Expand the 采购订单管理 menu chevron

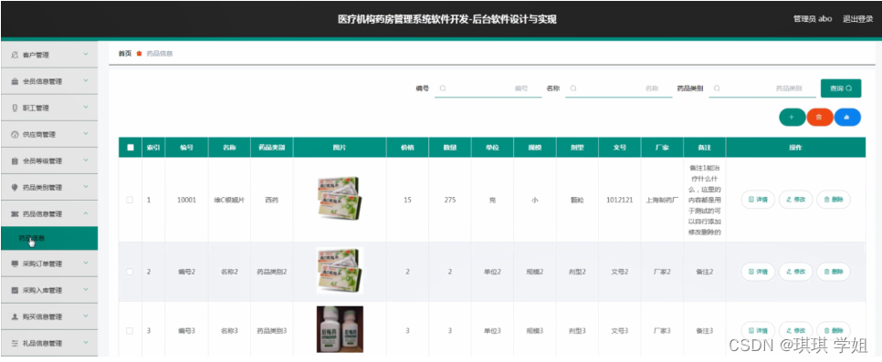86,263
